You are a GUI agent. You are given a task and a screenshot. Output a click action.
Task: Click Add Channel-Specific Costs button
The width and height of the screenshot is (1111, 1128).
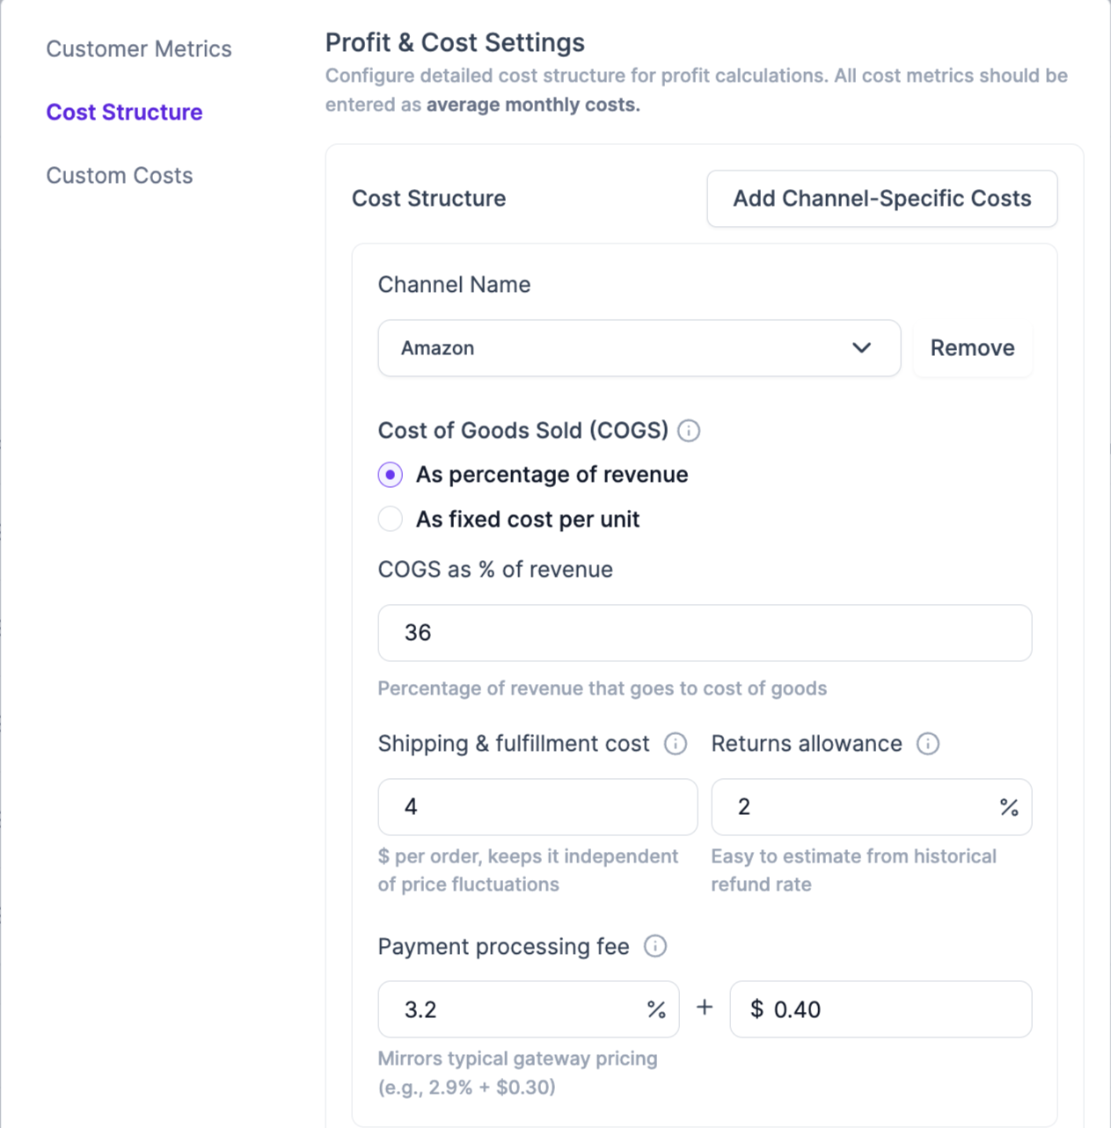click(881, 199)
